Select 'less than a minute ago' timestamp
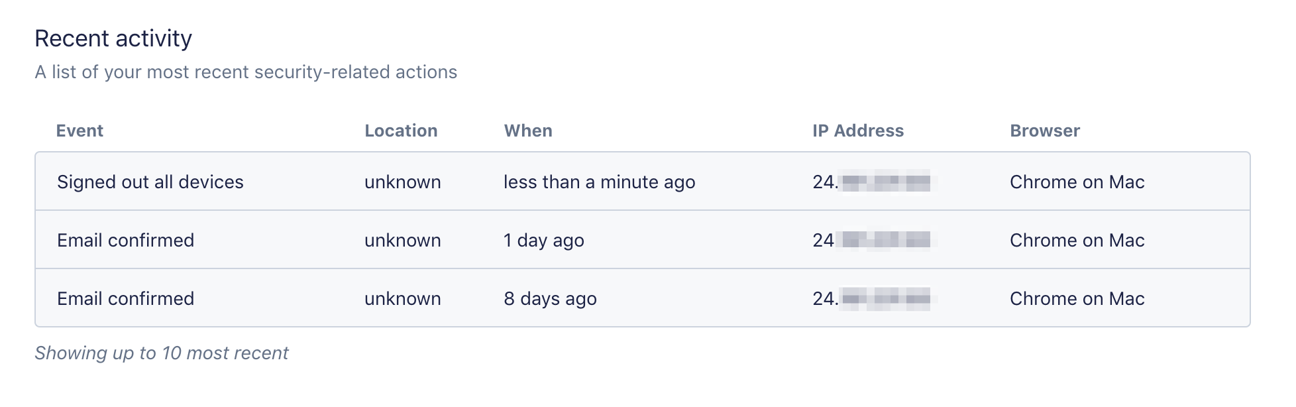Image resolution: width=1296 pixels, height=407 pixels. tap(599, 182)
